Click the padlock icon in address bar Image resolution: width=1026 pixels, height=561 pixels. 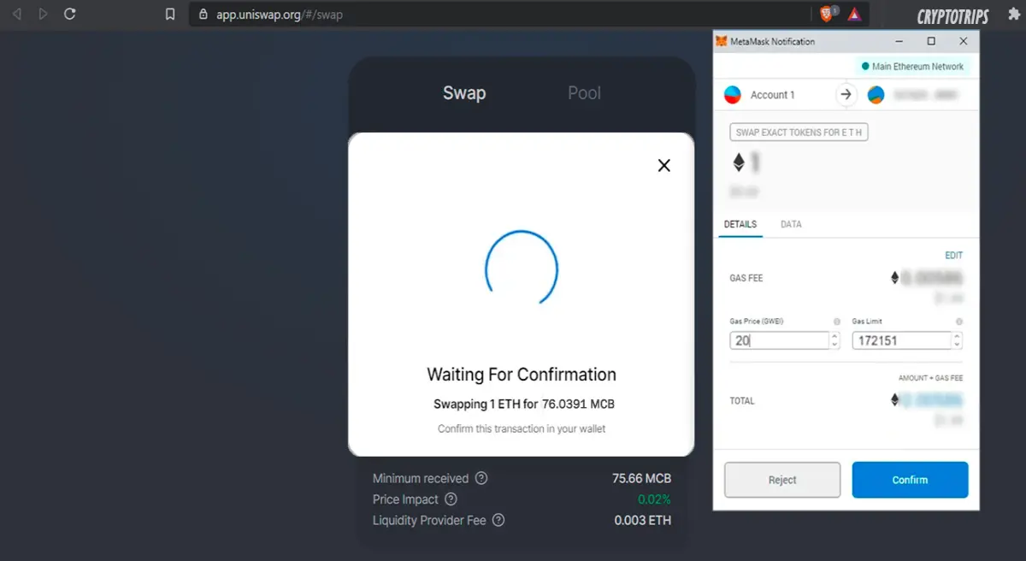203,15
